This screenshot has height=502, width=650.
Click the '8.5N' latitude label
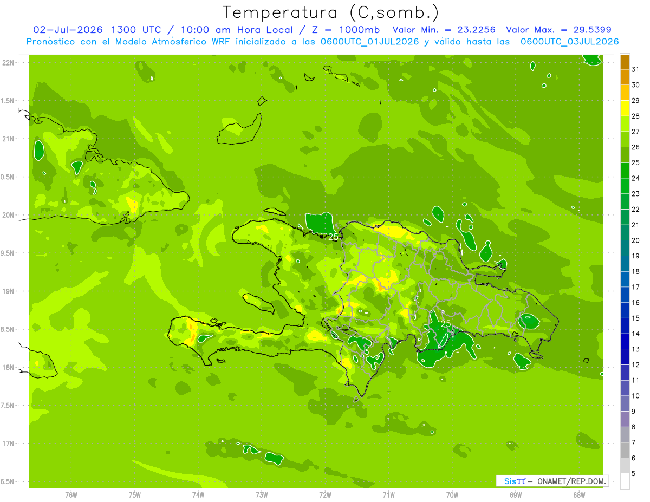pos(8,329)
